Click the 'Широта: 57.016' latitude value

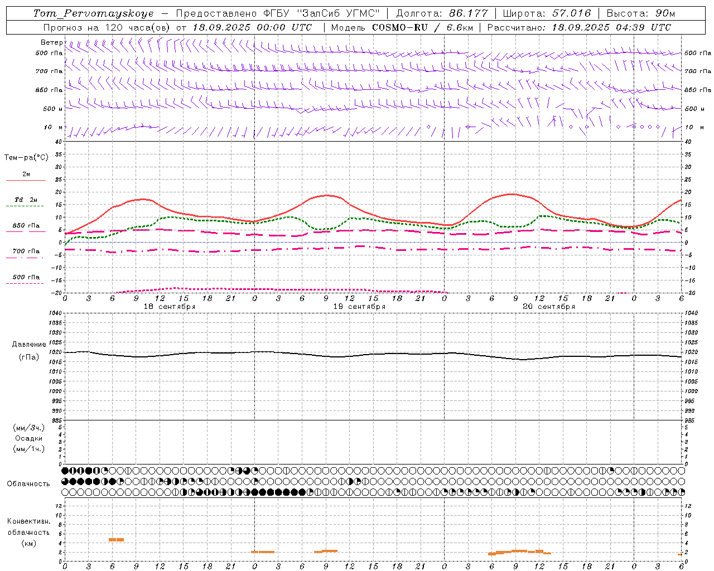(x=547, y=13)
